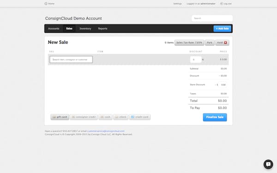Click the item discount percent field
The image size is (277, 173).
point(196,60)
